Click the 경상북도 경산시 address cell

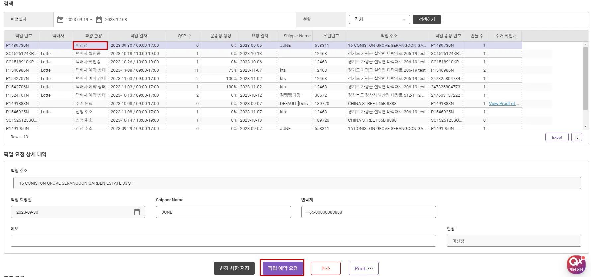(x=387, y=95)
